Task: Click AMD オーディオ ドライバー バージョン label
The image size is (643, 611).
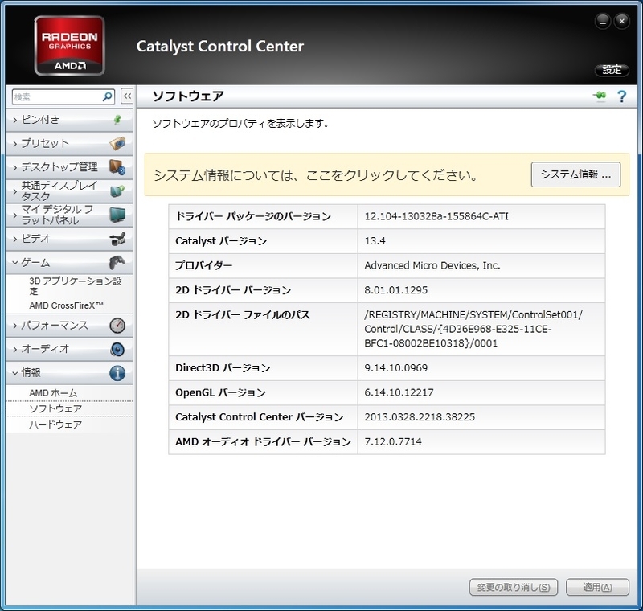Action: click(x=263, y=441)
